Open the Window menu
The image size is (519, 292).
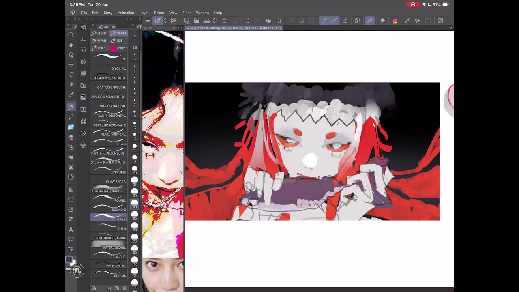202,13
